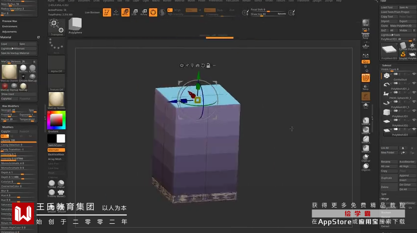This screenshot has width=417, height=233.
Task: Activate the Edit mode button
Action: point(107,12)
